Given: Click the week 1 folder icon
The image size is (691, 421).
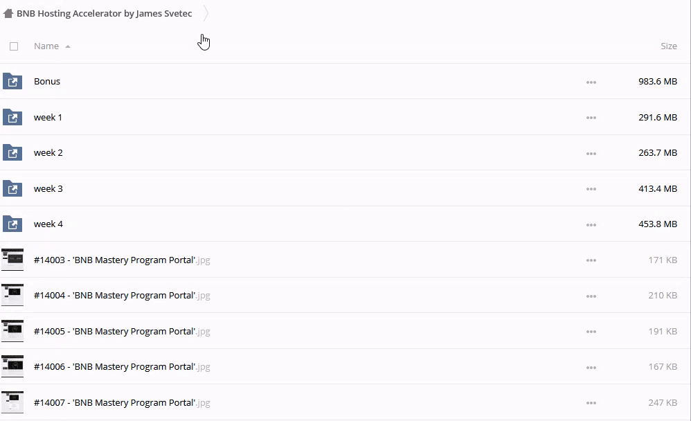Looking at the screenshot, I should pyautogui.click(x=12, y=117).
